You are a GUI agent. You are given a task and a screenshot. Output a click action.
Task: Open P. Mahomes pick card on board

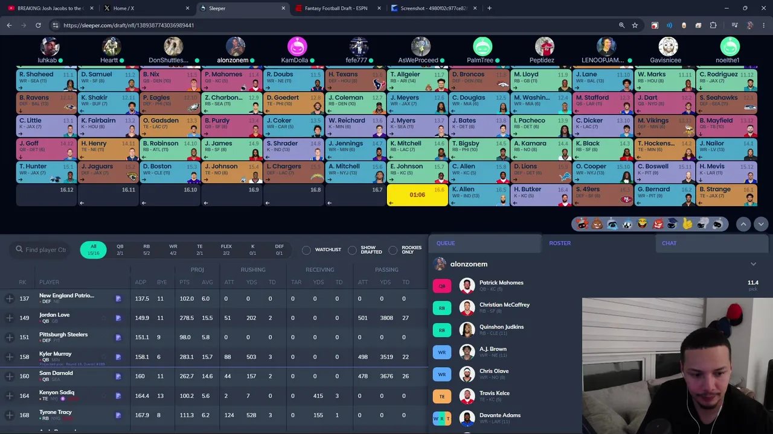(233, 79)
